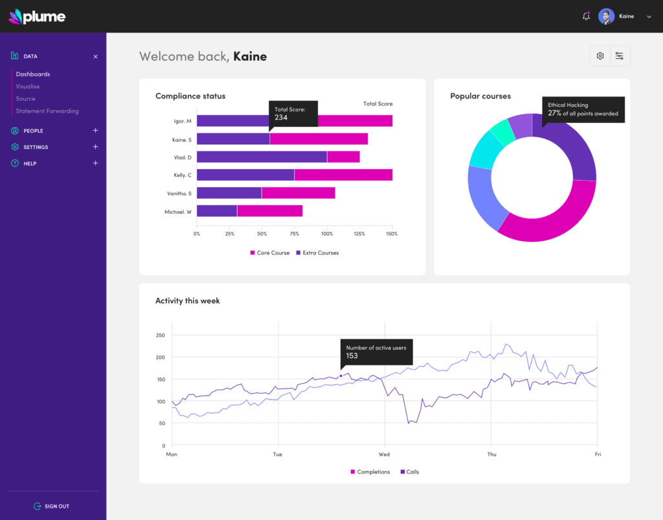
Task: Toggle the Completions legend in Activity chart
Action: (370, 471)
